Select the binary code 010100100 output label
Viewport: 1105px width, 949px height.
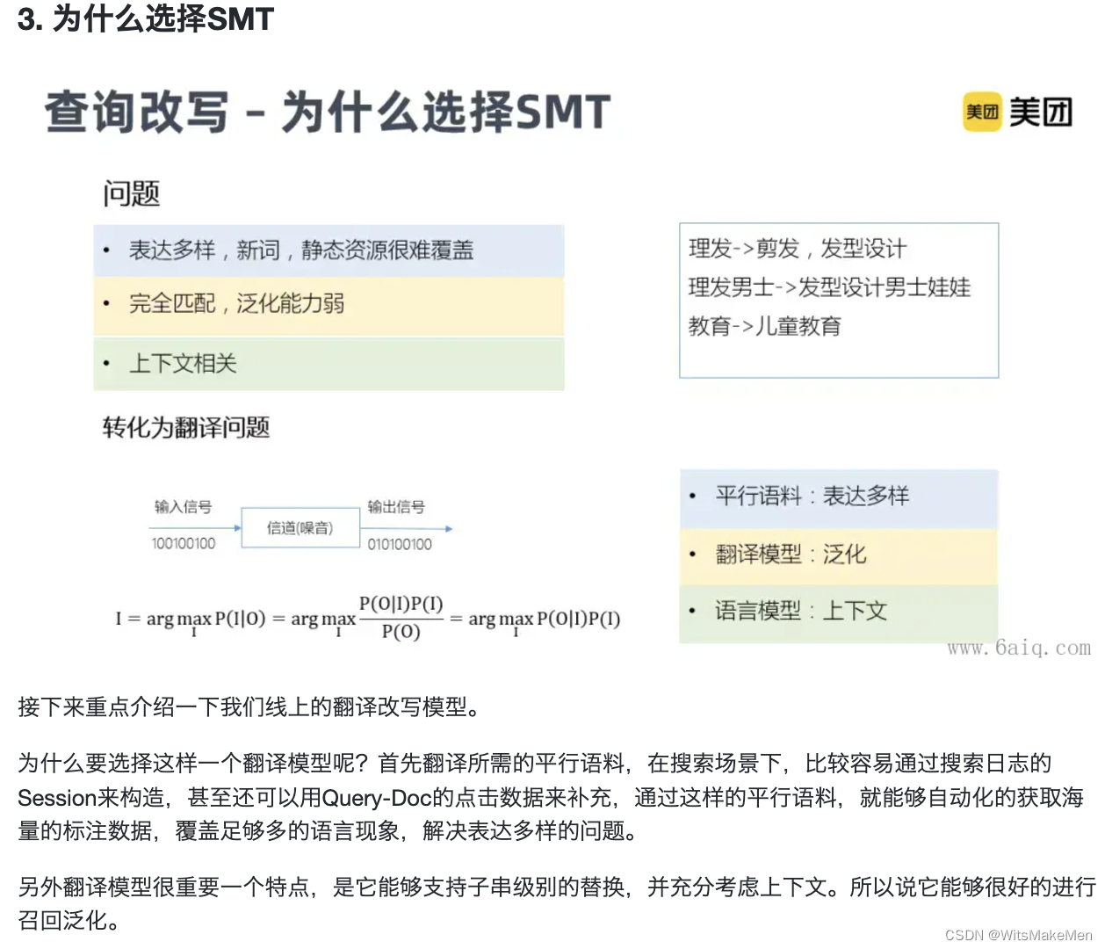pyautogui.click(x=401, y=543)
